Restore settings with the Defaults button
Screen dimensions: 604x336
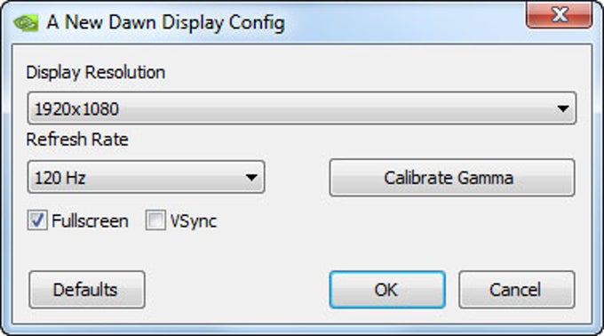87,290
